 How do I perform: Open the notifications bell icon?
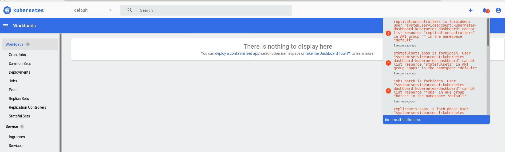(x=485, y=10)
